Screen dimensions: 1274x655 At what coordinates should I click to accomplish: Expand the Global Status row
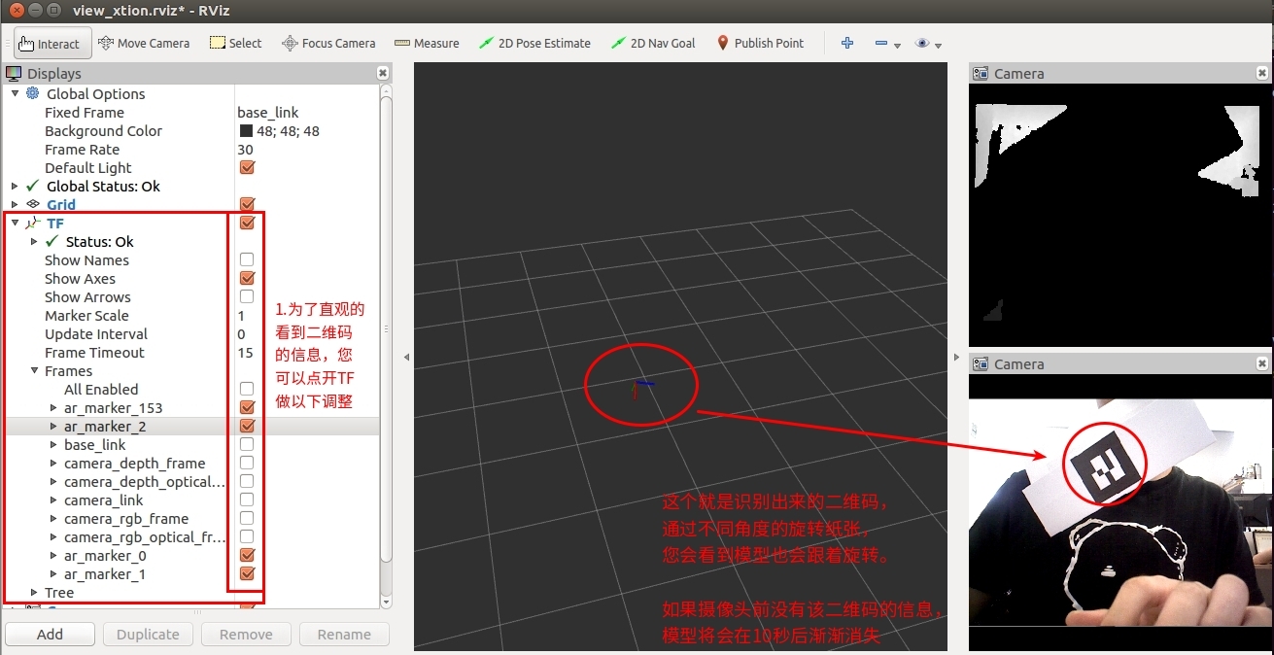pyautogui.click(x=15, y=186)
